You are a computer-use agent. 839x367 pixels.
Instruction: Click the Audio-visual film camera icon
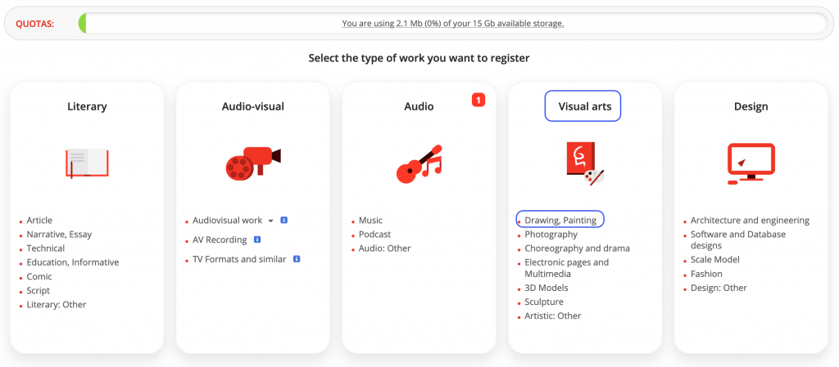click(x=252, y=163)
